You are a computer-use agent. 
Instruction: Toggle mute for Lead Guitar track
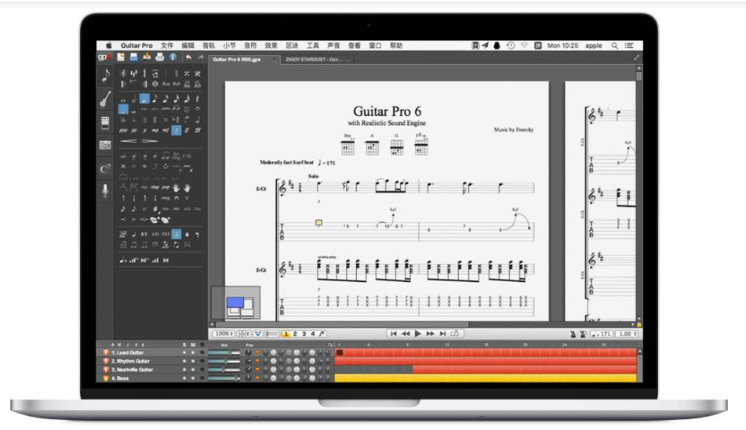point(193,353)
